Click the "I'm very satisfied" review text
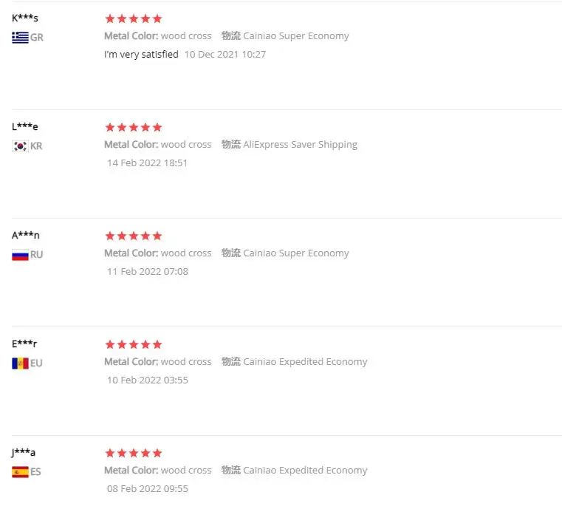Viewport: 562px width, 509px height. point(142,54)
